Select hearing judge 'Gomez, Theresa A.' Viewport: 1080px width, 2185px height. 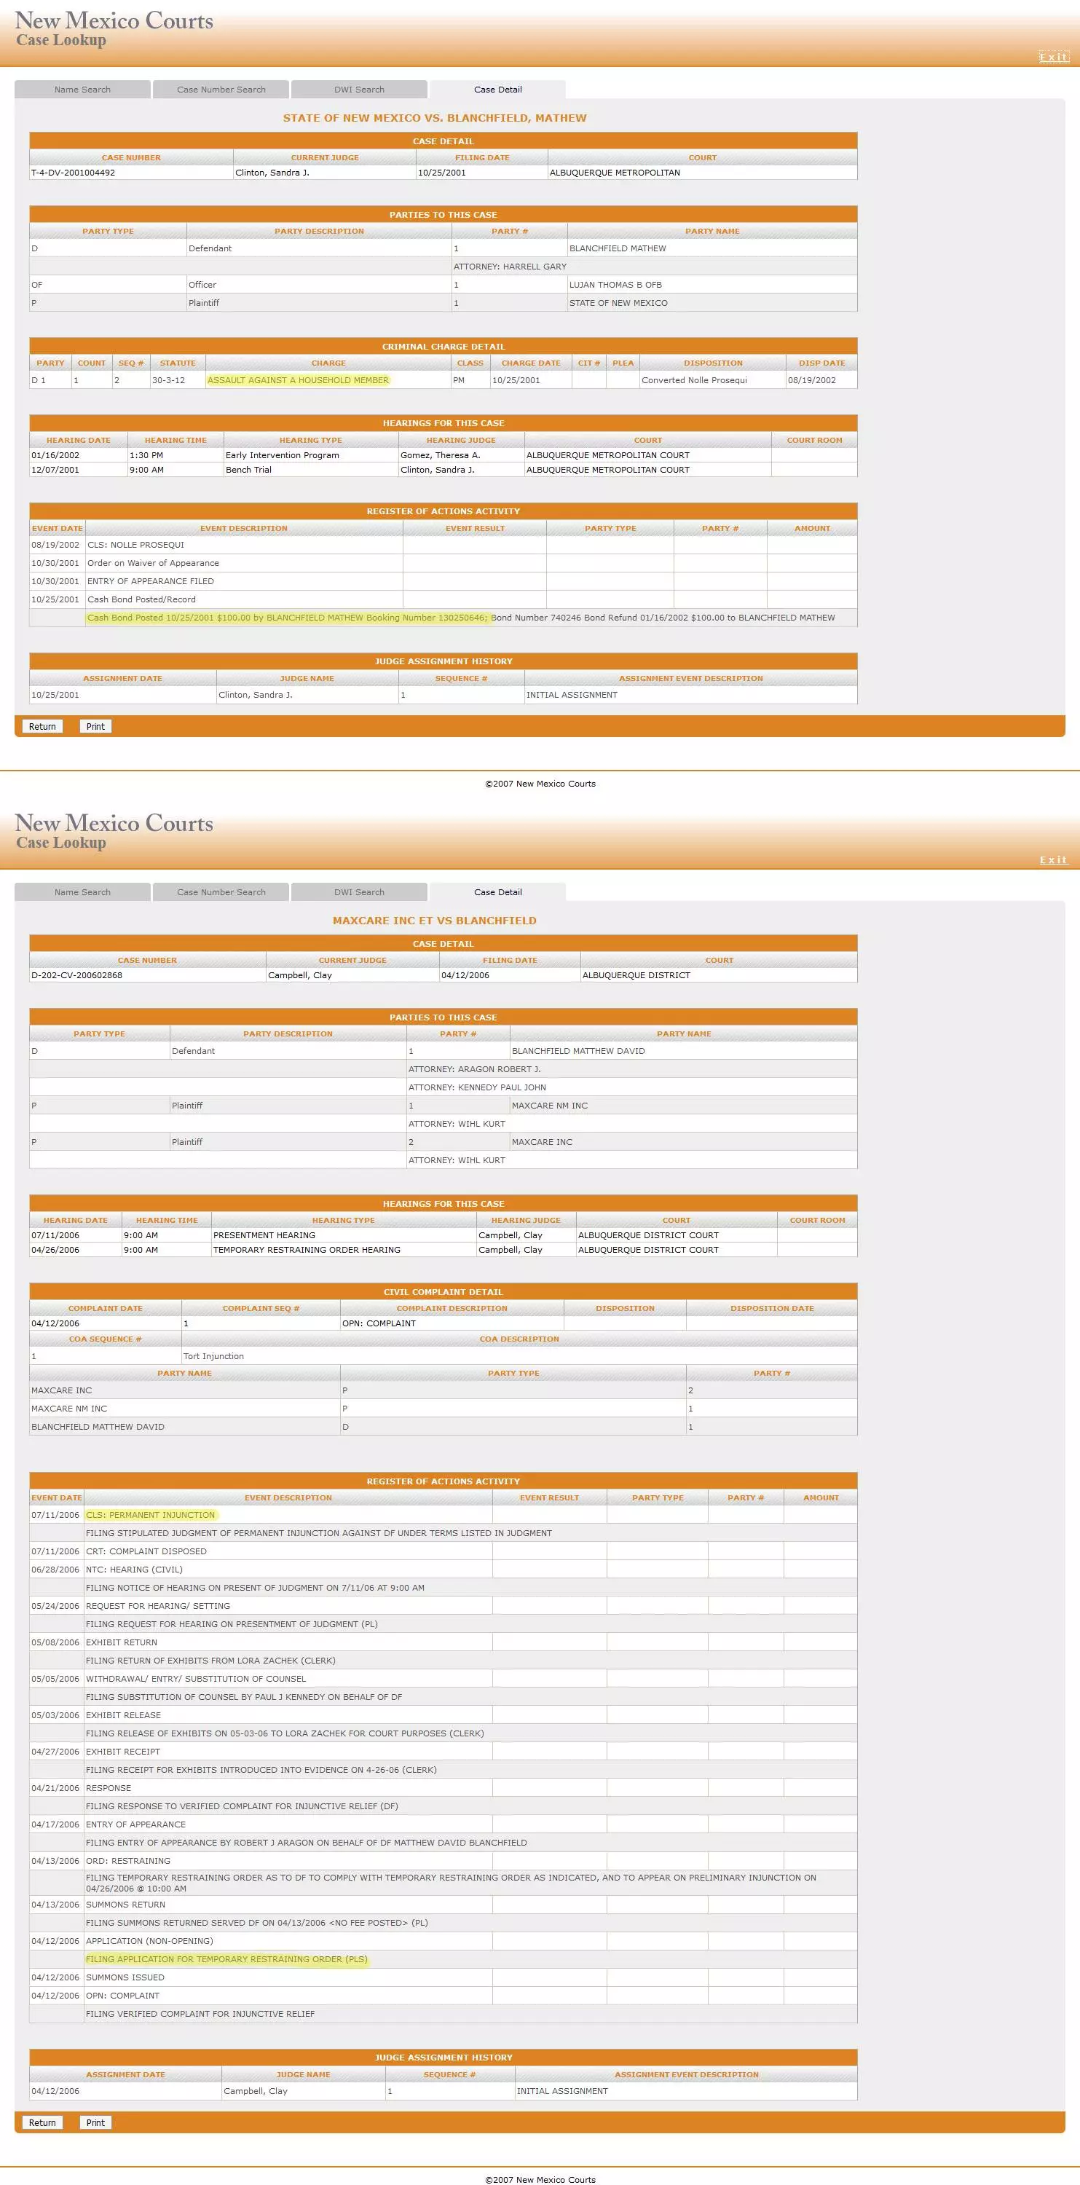click(x=441, y=454)
